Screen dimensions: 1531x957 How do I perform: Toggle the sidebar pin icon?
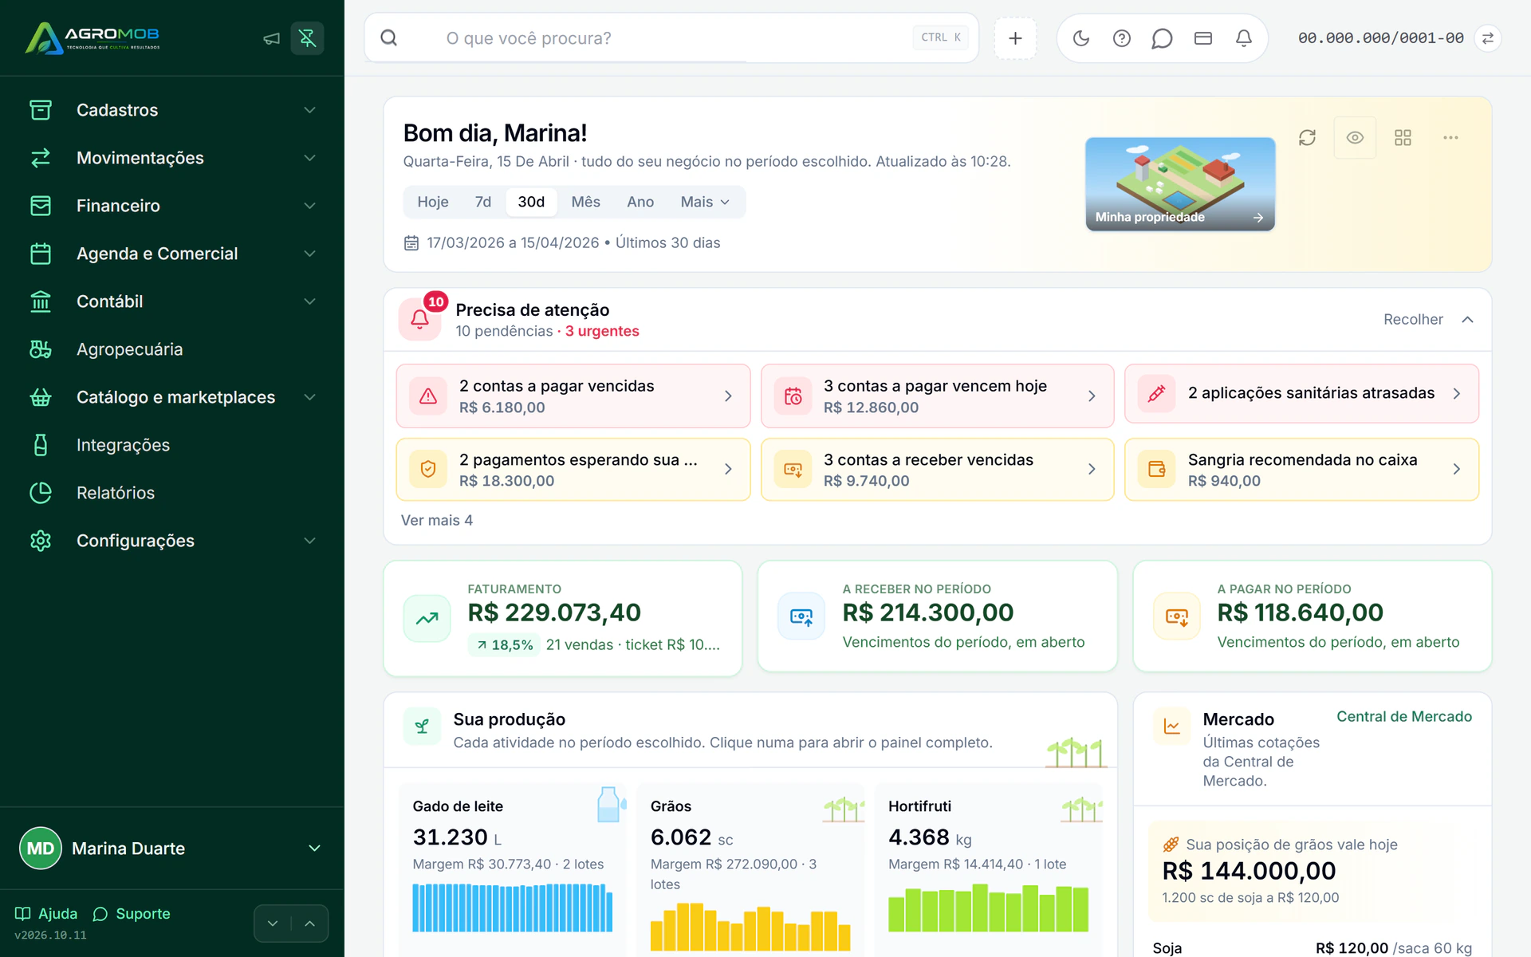coord(307,38)
